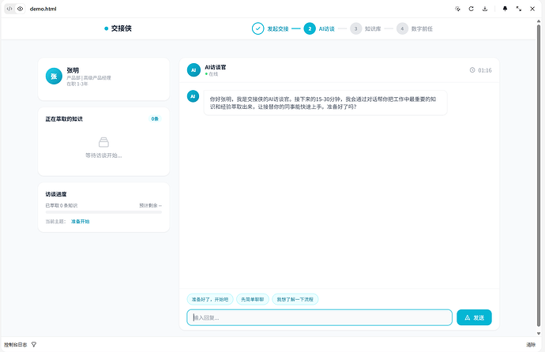Screen dimensions: 545x352
Task: Reload the demo.html preview
Action: click(x=471, y=9)
